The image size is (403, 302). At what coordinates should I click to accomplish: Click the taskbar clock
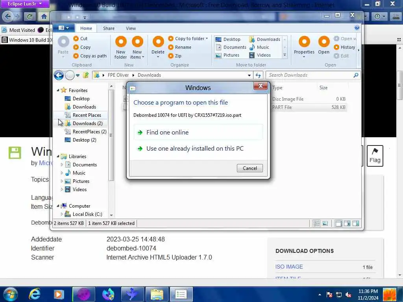(368, 295)
